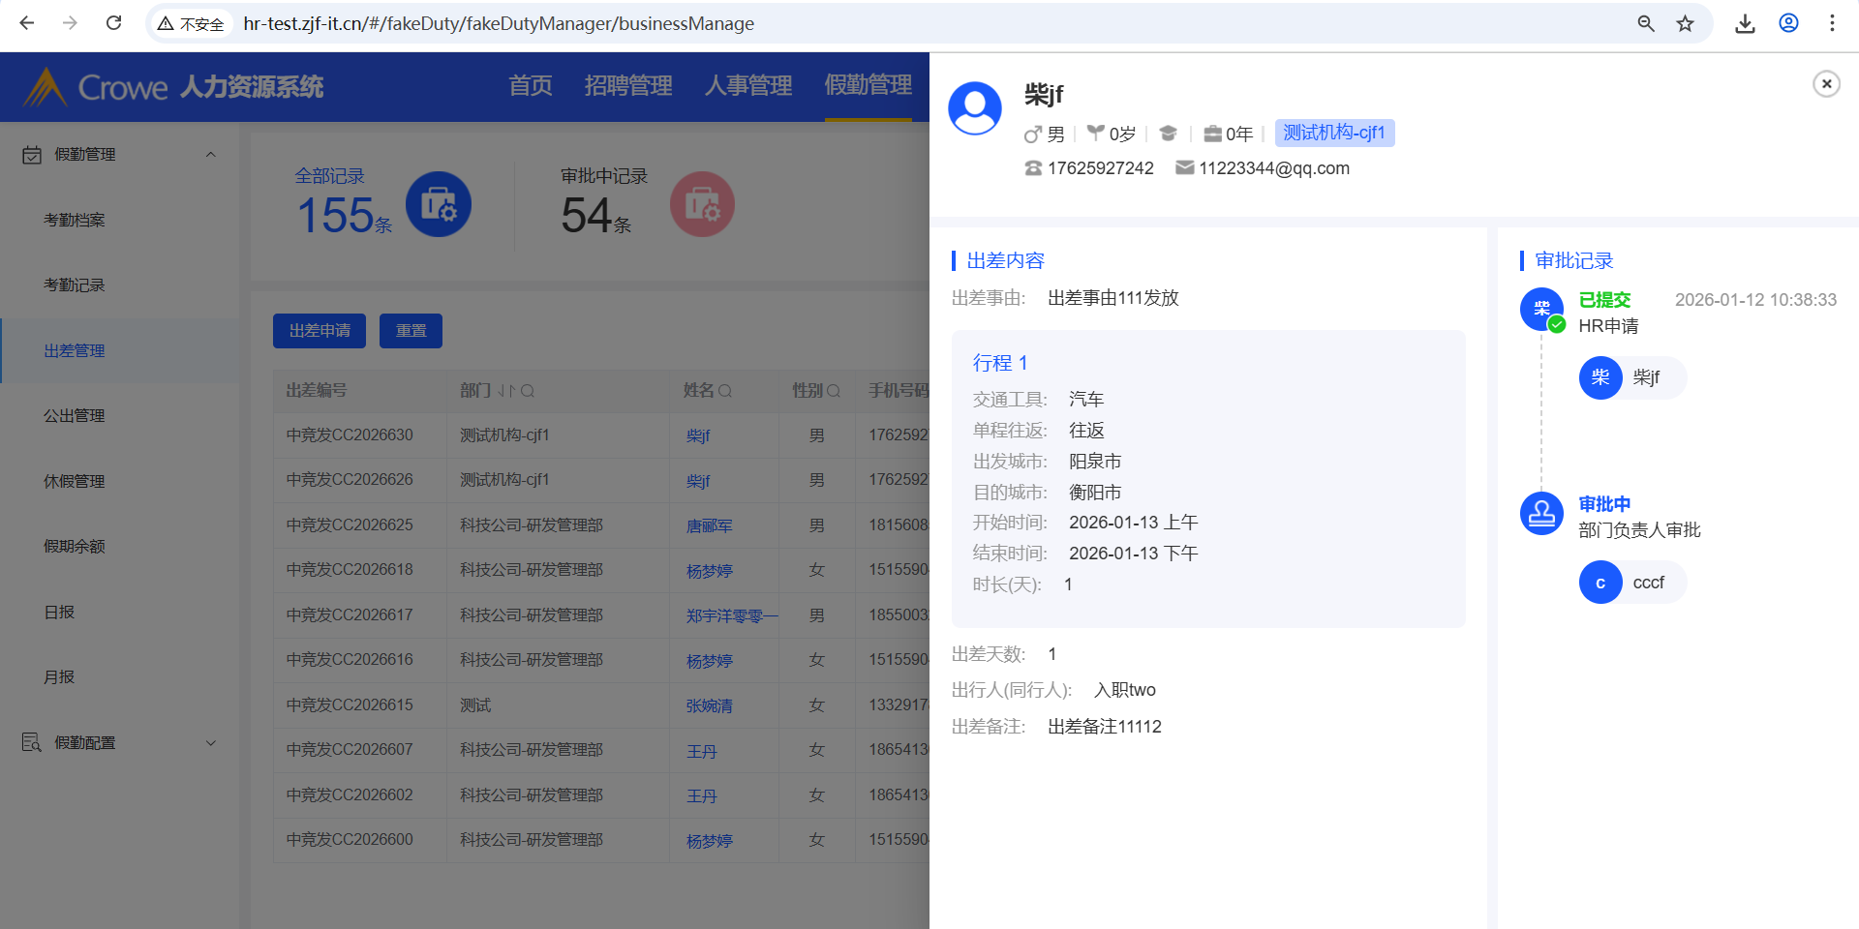Close the employee detail drawer

click(1826, 84)
